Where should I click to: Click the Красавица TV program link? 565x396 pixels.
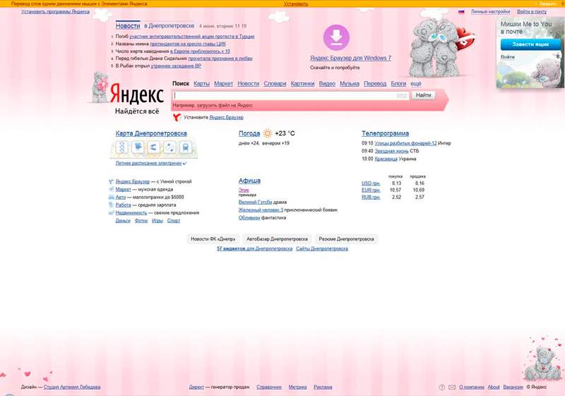(386, 159)
